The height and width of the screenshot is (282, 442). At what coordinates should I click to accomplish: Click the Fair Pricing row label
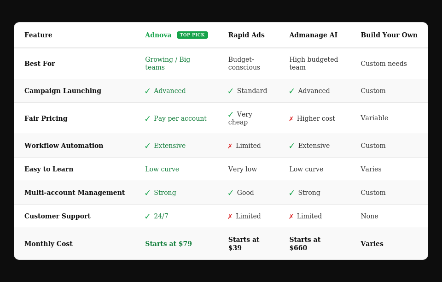tap(46, 118)
